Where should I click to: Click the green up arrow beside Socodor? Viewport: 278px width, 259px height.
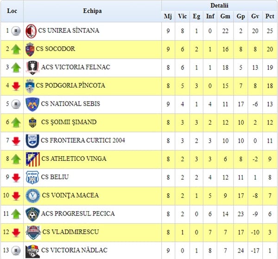16,49
